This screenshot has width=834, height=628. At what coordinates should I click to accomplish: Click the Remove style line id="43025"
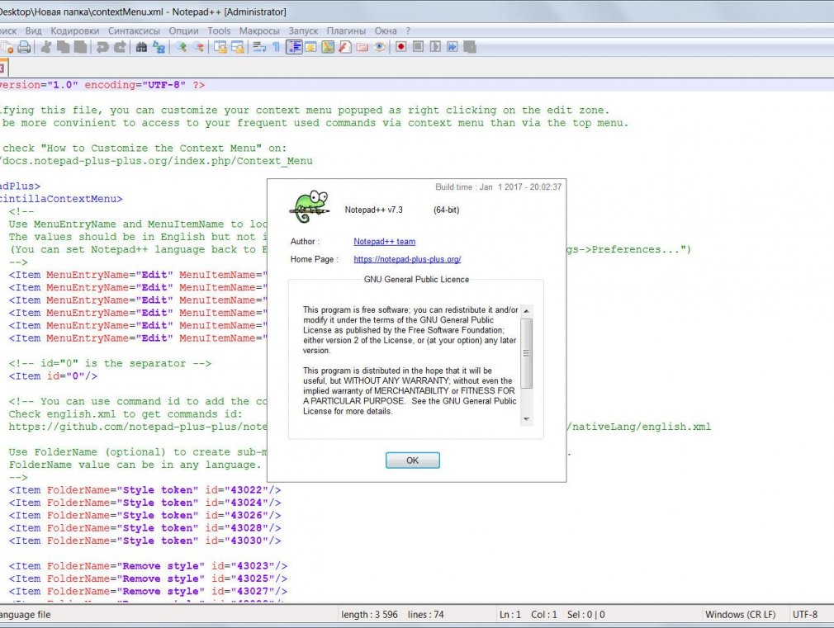pos(148,579)
